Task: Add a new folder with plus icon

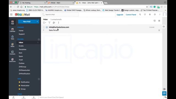Action: tap(39, 39)
